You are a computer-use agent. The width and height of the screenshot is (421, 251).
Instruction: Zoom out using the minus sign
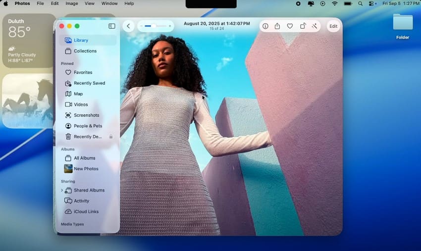click(x=142, y=26)
